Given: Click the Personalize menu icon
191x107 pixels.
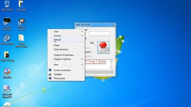Looking at the screenshot, I should pos(50,78).
